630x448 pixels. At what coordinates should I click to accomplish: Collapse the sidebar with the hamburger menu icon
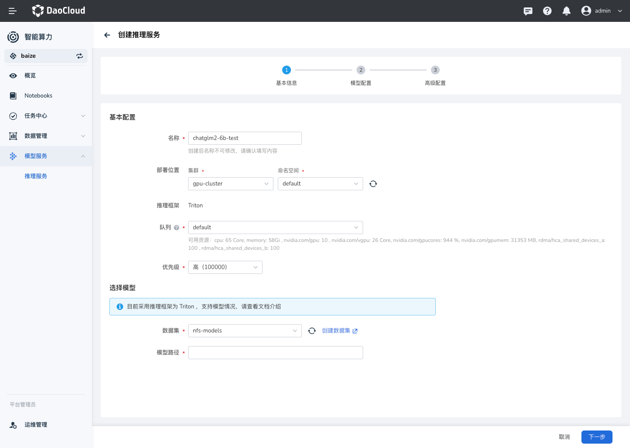click(13, 11)
